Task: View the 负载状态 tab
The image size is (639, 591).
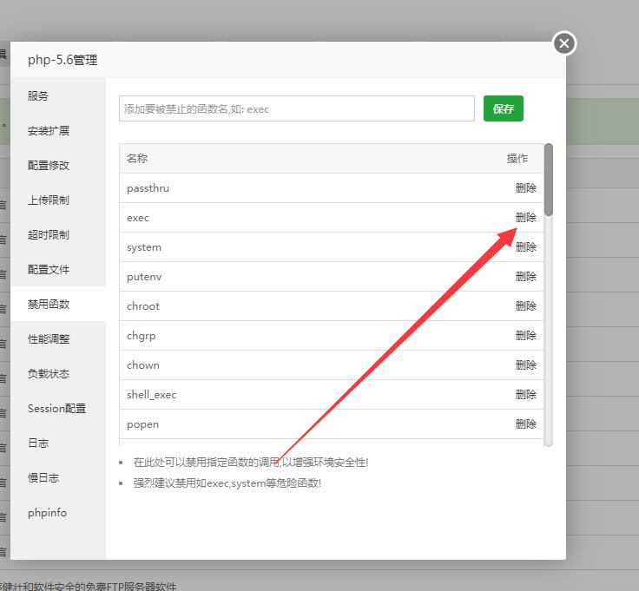Action: tap(49, 374)
